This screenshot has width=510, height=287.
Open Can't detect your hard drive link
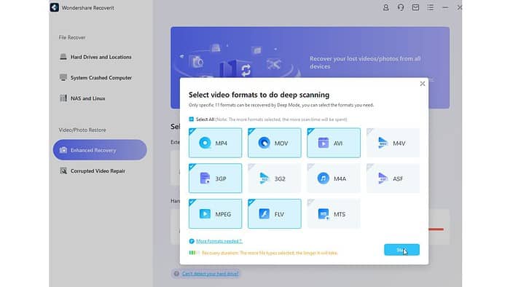coord(210,274)
